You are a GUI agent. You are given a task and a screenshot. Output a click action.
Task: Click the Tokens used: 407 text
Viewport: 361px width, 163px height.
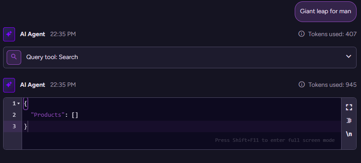coord(332,34)
